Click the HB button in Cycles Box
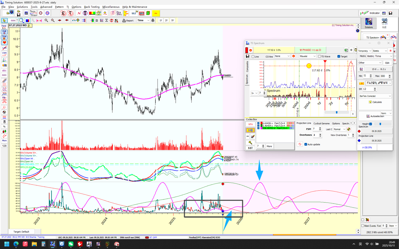Screen dimensions: 399x249 [x=250, y=130]
